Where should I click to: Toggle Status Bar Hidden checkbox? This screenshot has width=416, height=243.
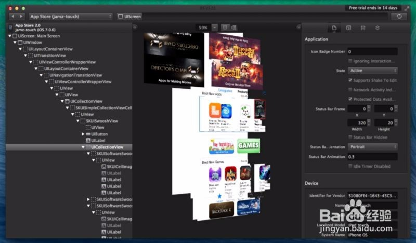coord(350,137)
